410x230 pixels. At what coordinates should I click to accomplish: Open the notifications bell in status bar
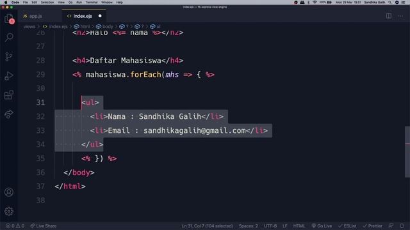402,226
